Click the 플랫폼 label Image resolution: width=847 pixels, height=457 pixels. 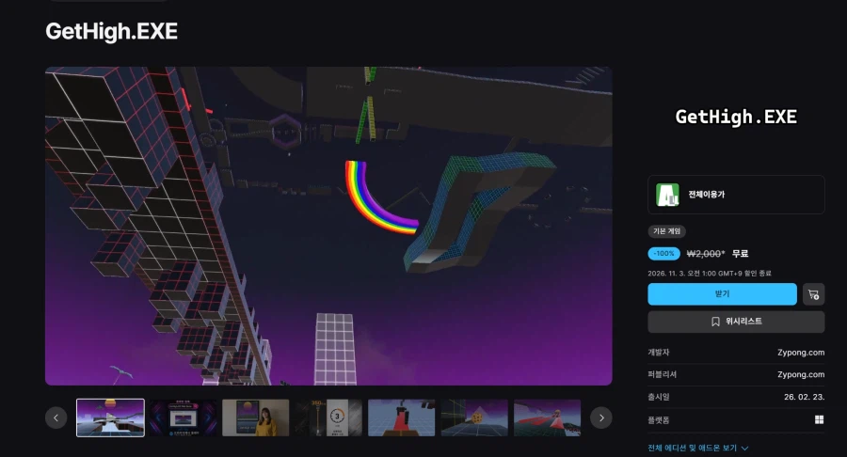pos(659,419)
